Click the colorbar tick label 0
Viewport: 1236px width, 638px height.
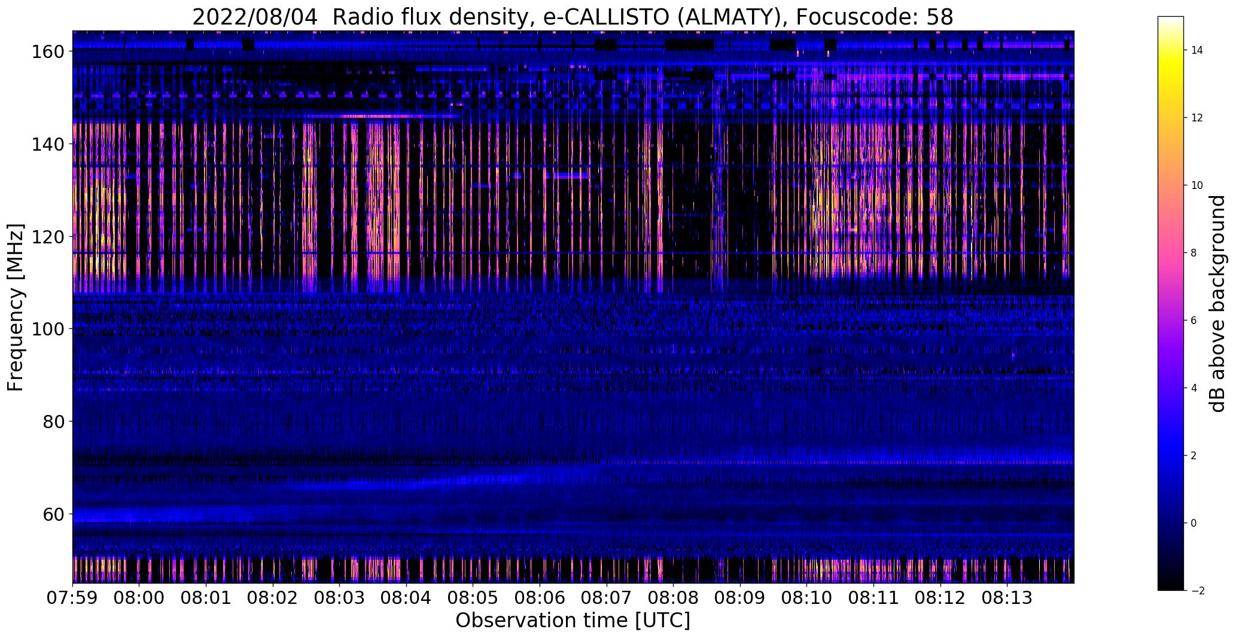tap(1194, 523)
